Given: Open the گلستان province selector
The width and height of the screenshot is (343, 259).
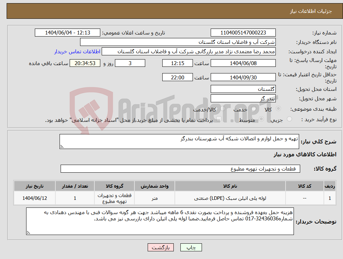Looking at the screenshot, I should point(243,89).
